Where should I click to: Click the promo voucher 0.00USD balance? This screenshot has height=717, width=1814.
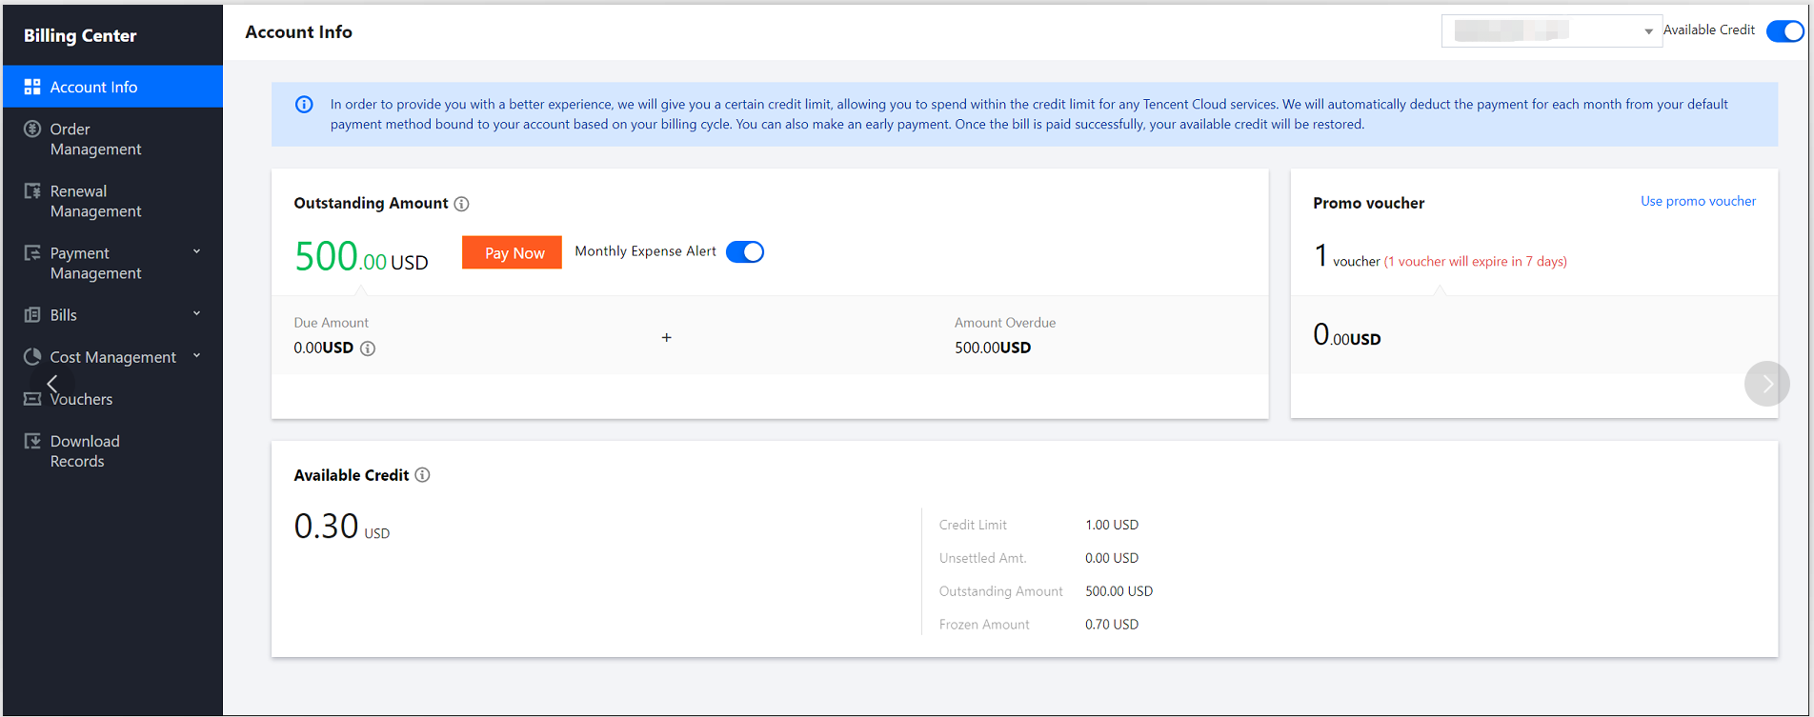tap(1346, 334)
